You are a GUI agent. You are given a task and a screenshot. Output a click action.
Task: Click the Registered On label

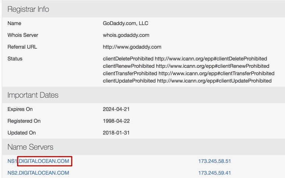(x=24, y=121)
